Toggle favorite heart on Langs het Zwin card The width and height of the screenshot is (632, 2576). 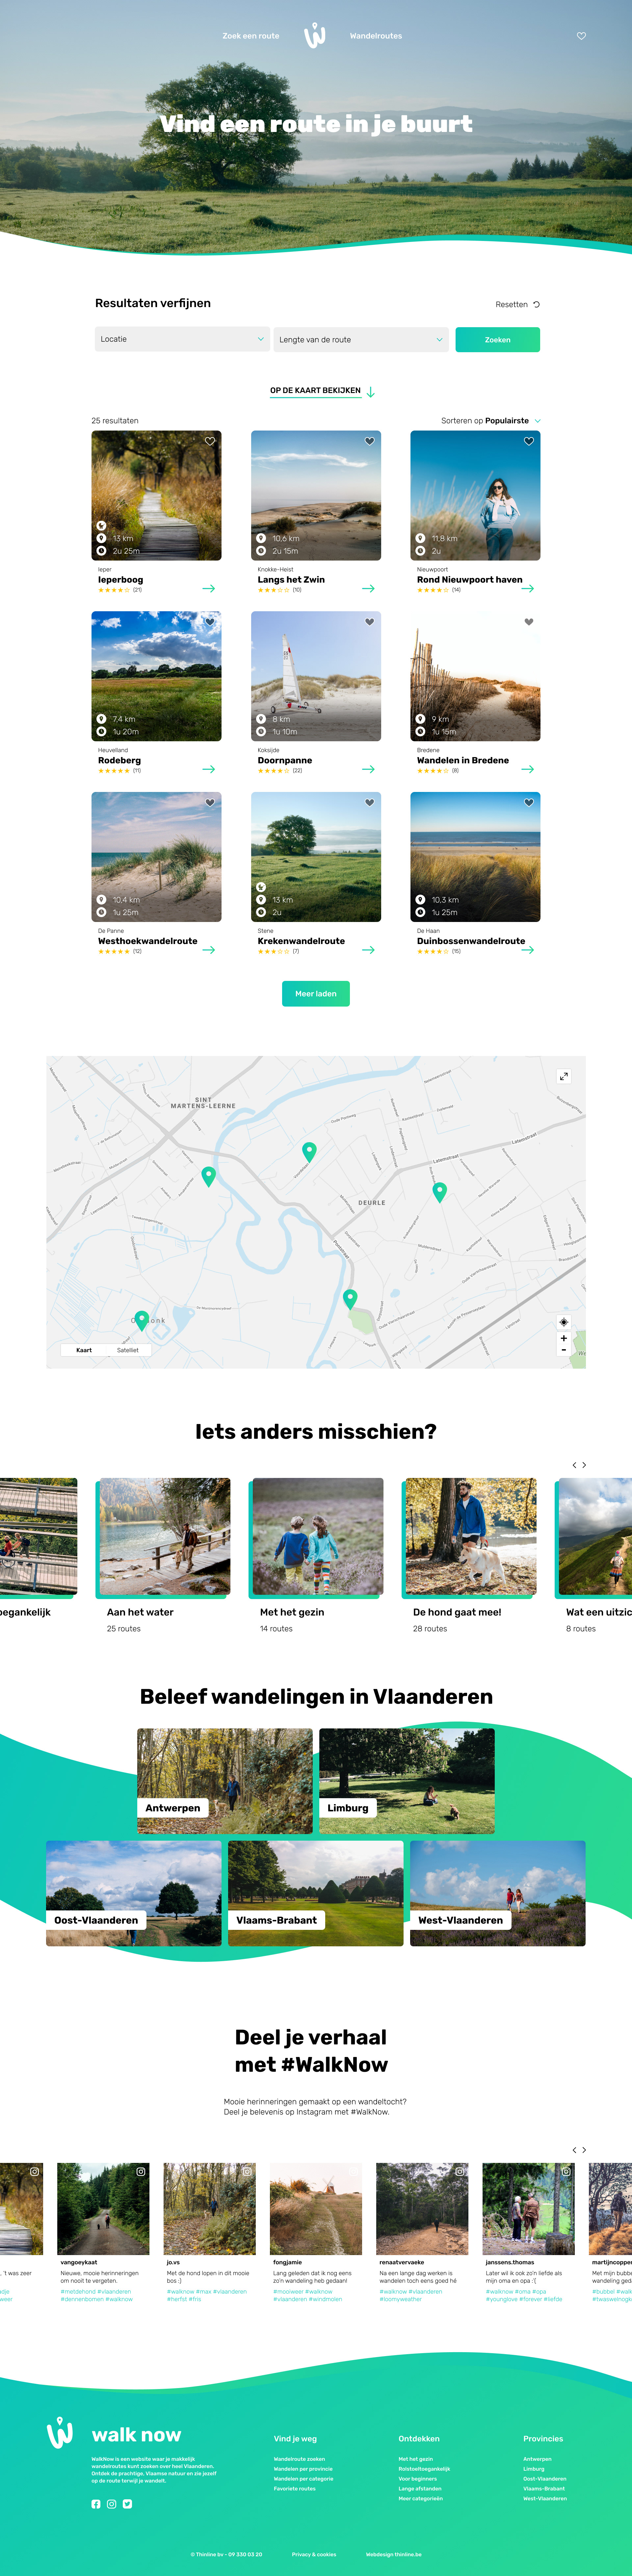(370, 441)
